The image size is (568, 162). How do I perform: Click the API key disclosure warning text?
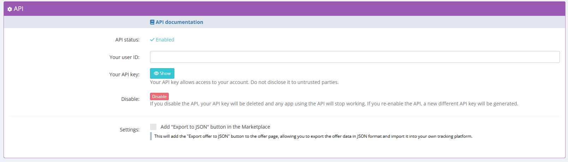(x=244, y=82)
